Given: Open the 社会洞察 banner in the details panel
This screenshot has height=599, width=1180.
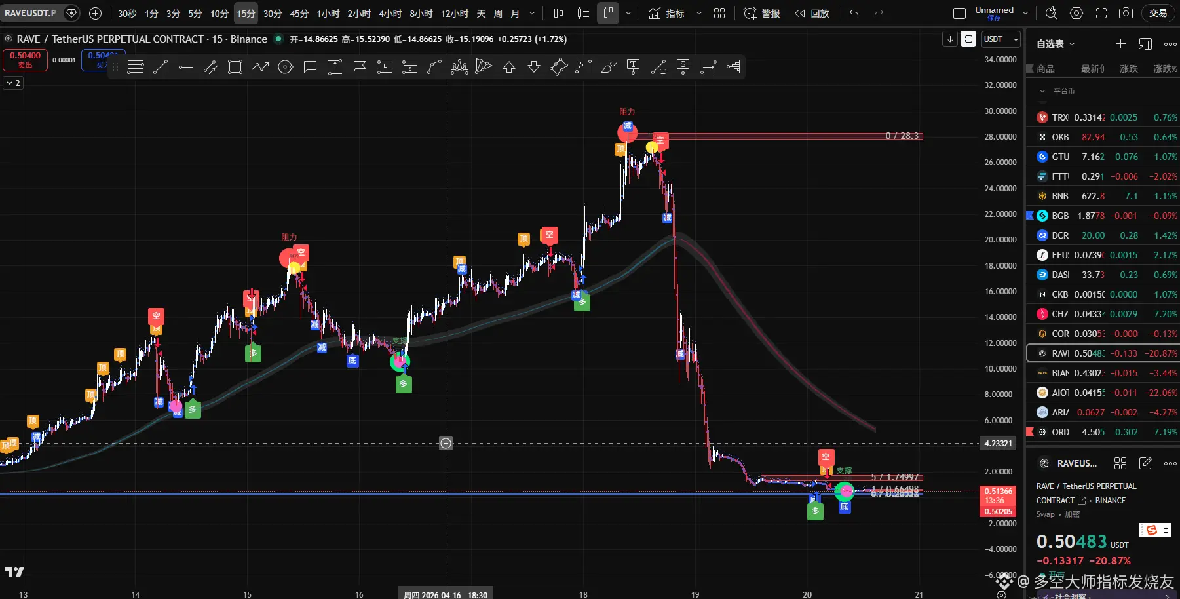Looking at the screenshot, I should pyautogui.click(x=1105, y=596).
